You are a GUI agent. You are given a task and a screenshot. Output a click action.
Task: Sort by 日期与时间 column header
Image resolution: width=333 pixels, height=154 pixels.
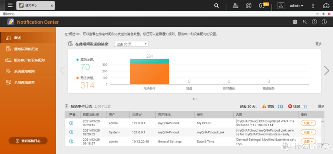click(93, 115)
